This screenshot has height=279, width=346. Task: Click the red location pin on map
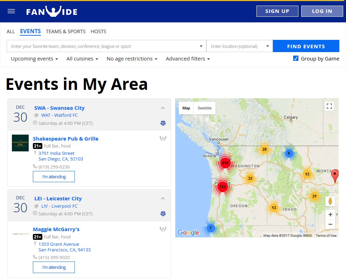coord(335,176)
